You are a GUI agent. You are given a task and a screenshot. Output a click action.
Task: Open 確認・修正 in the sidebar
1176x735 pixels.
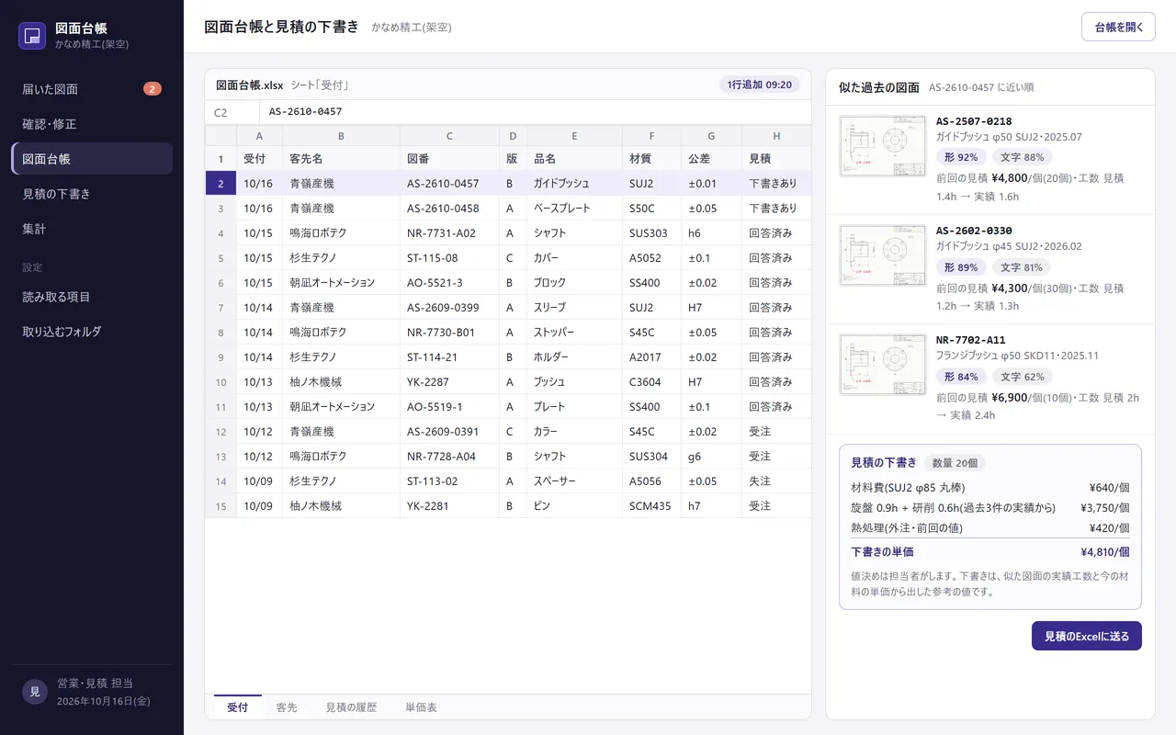click(x=92, y=124)
